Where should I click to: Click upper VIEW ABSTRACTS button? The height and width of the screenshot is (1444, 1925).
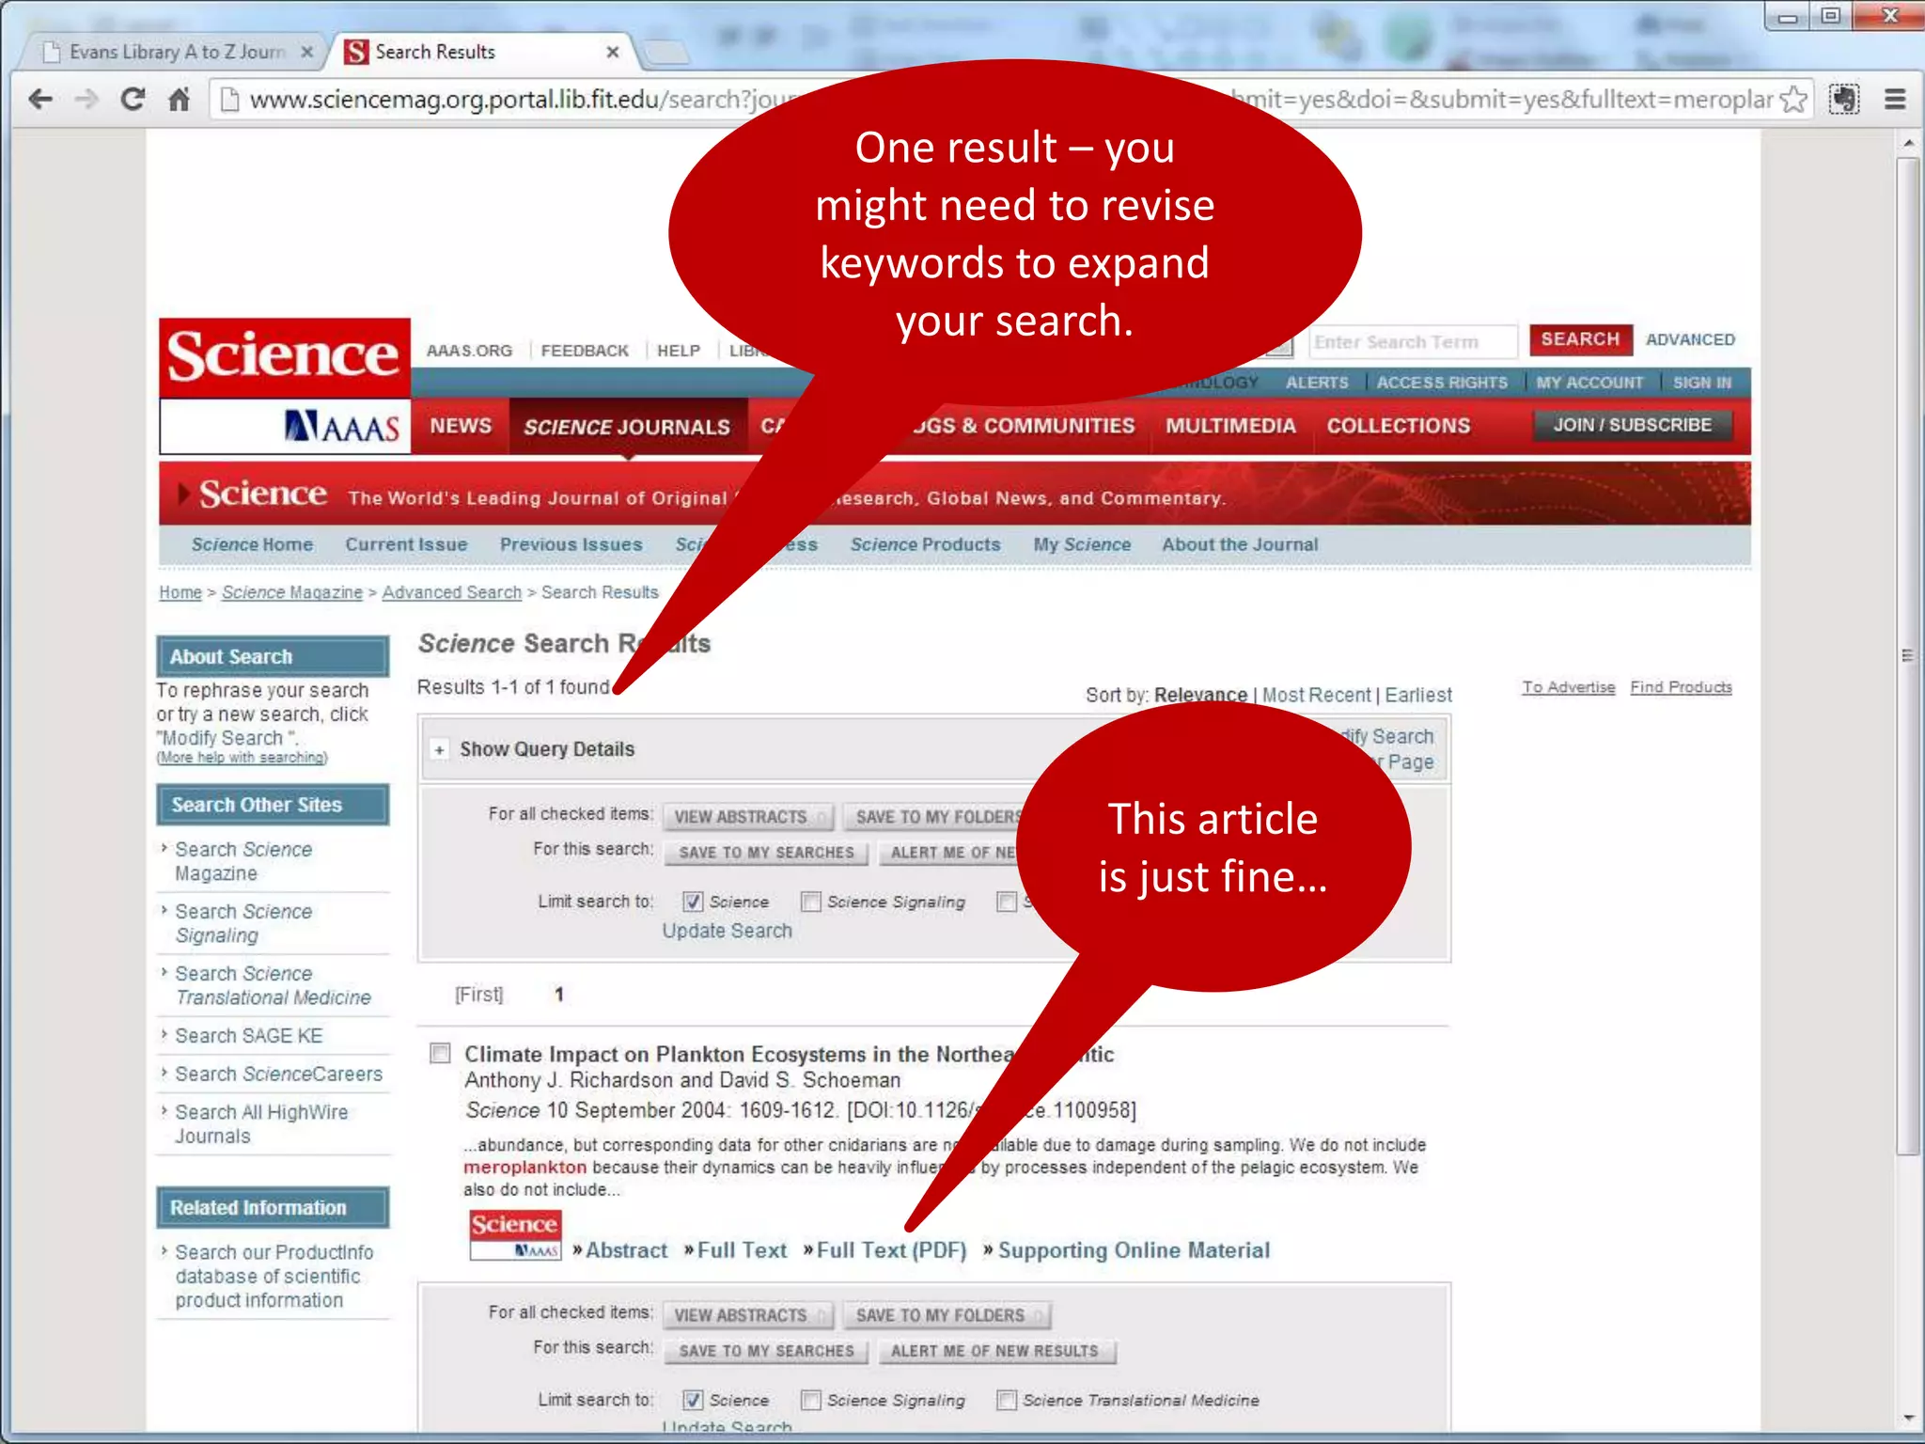(748, 817)
